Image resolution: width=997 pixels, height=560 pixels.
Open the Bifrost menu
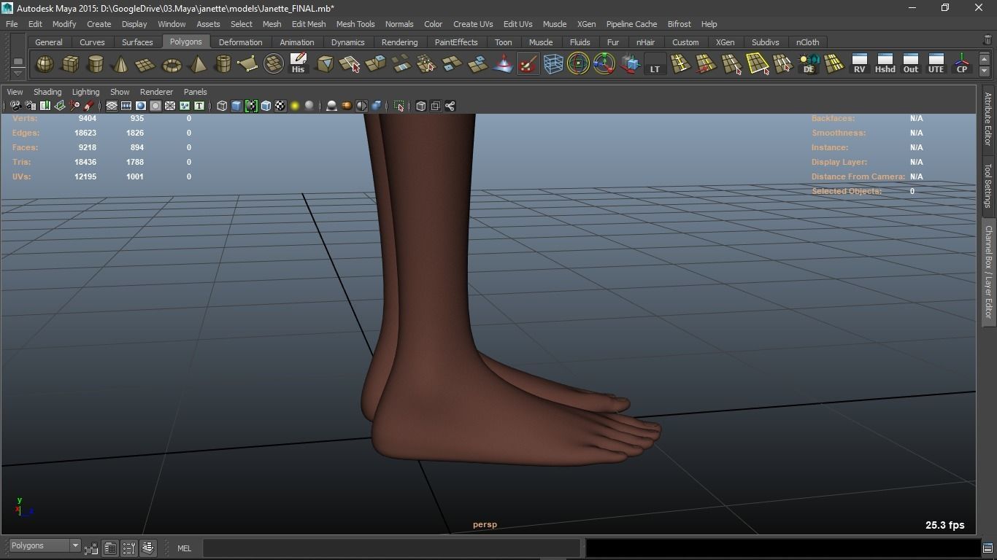click(679, 24)
